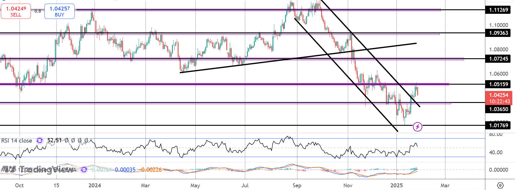Select the ascending black trend line
Viewport: 515px width, 190px height.
pyautogui.click(x=298, y=58)
